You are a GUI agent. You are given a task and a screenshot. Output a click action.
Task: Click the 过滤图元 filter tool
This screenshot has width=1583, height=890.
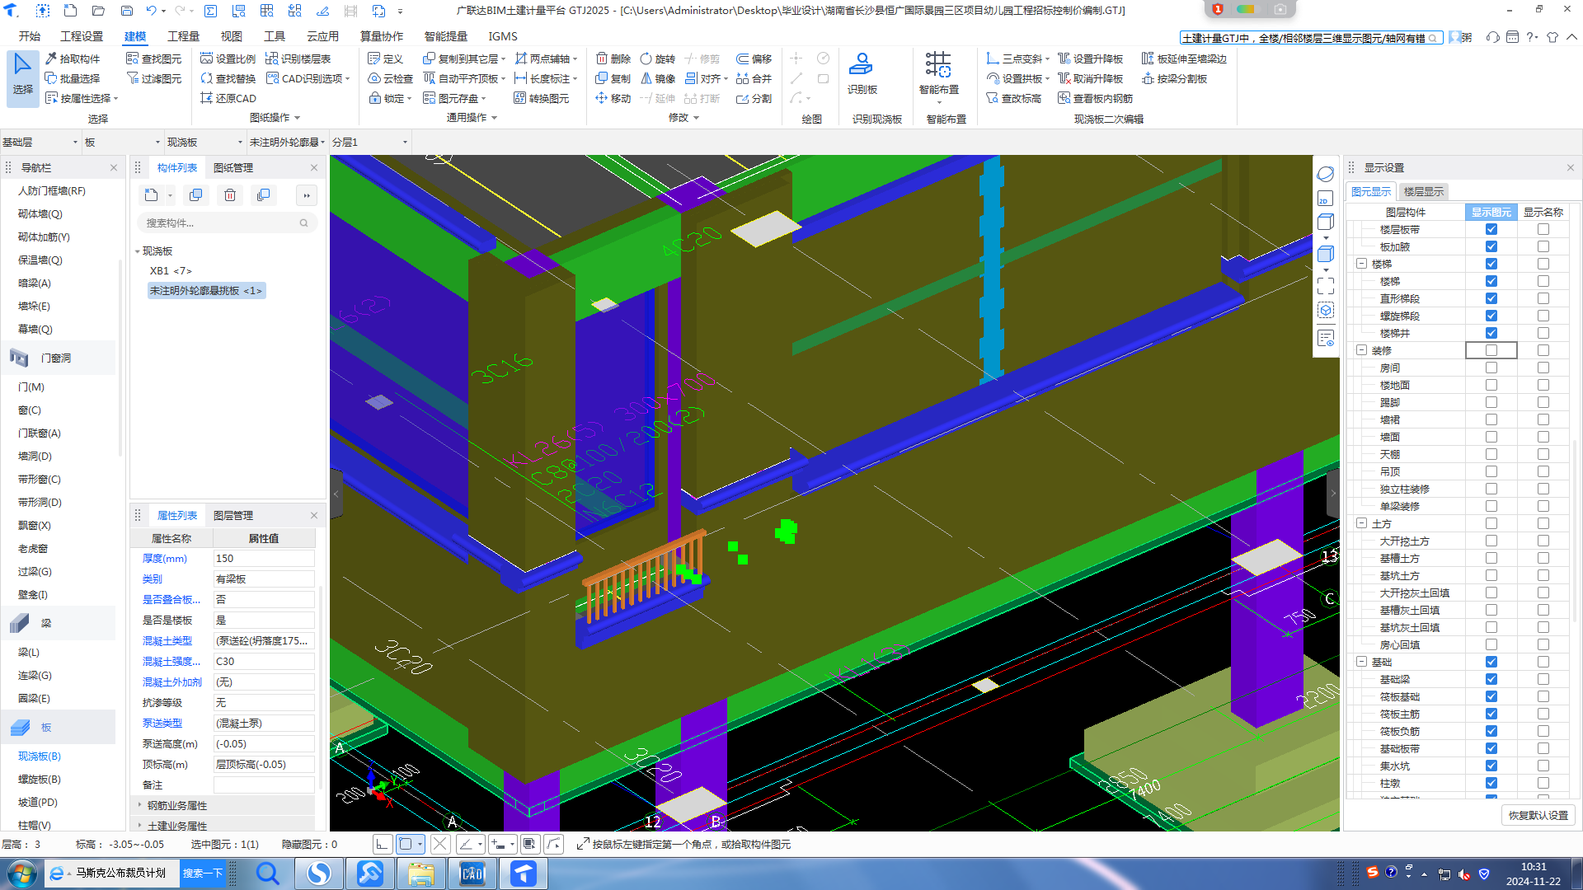[x=154, y=78]
